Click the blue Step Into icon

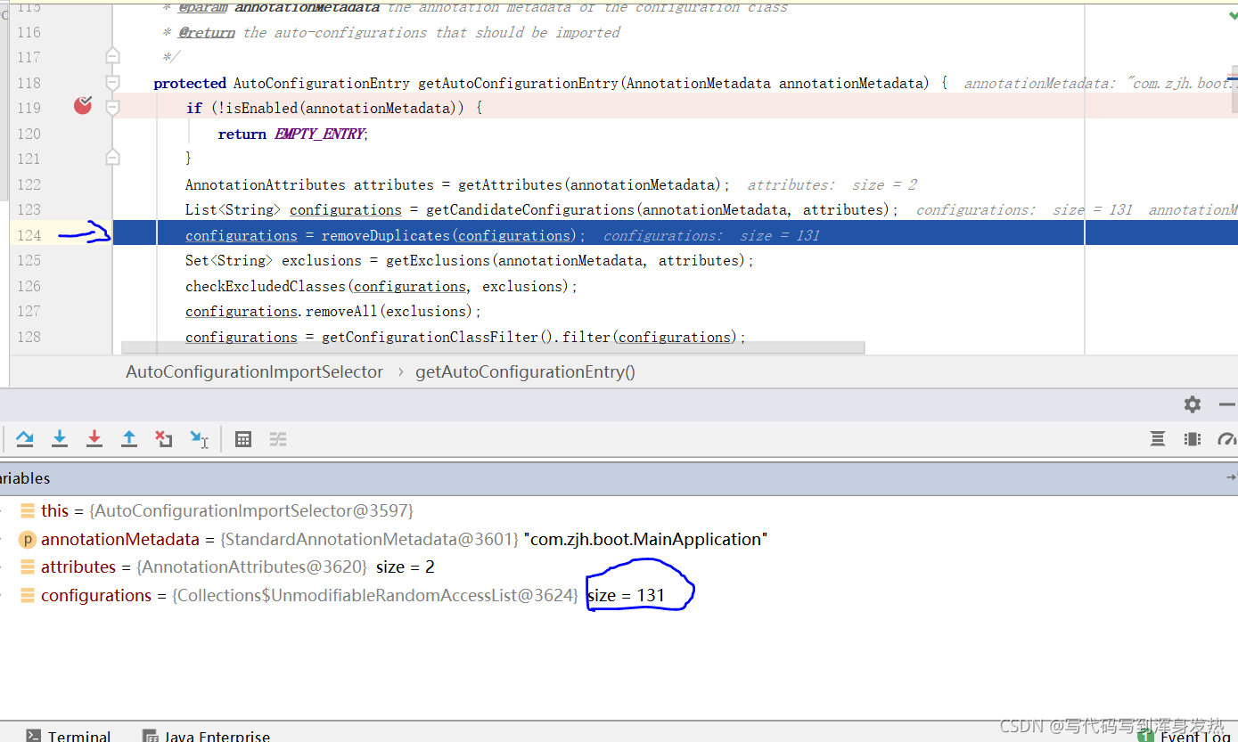(x=60, y=438)
